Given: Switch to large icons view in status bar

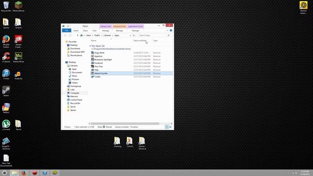Looking at the screenshot, I should click(170, 127).
